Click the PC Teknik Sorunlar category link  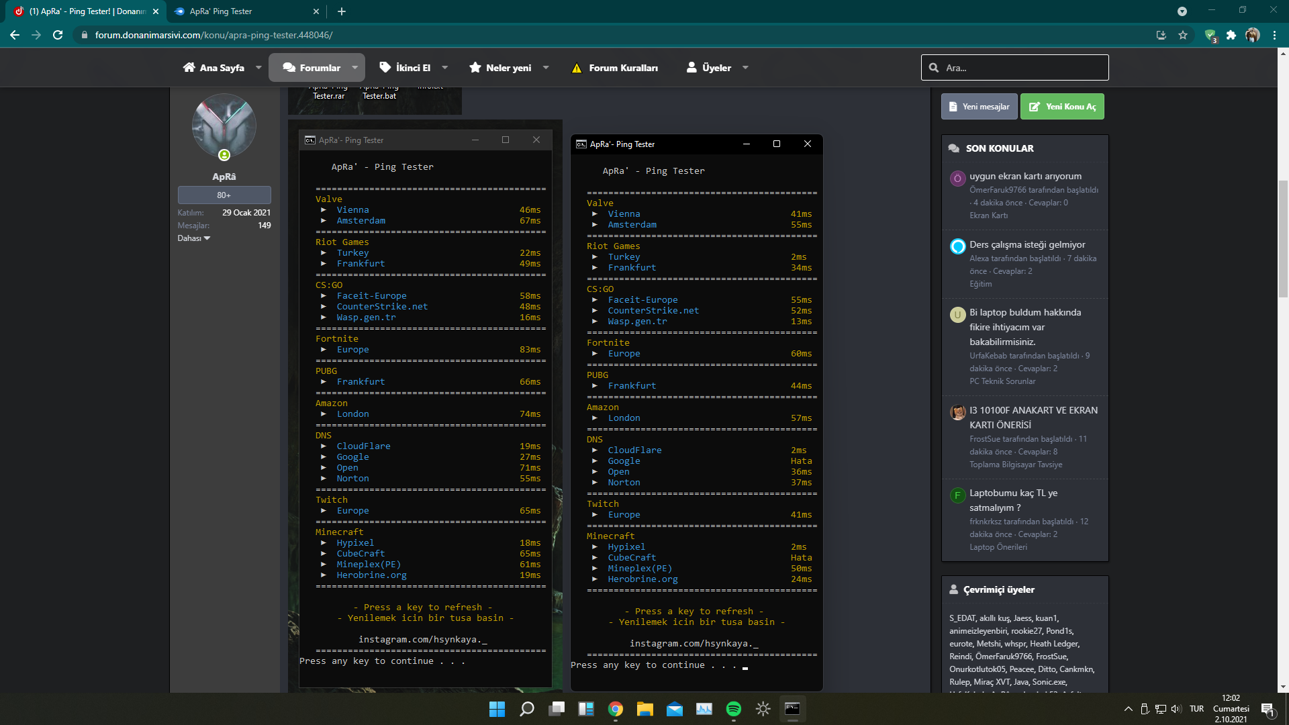[1002, 381]
